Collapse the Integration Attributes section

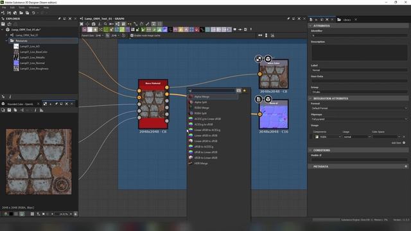310,98
